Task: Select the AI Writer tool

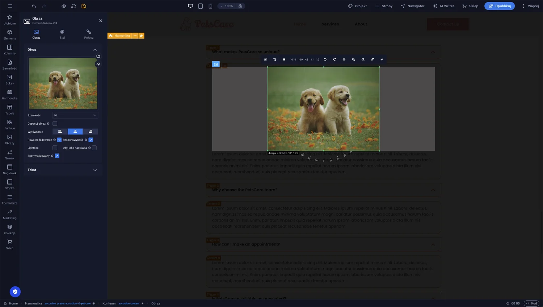Action: [x=443, y=6]
